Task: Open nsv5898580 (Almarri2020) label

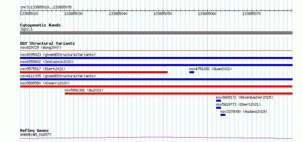Action: (x=45, y=83)
